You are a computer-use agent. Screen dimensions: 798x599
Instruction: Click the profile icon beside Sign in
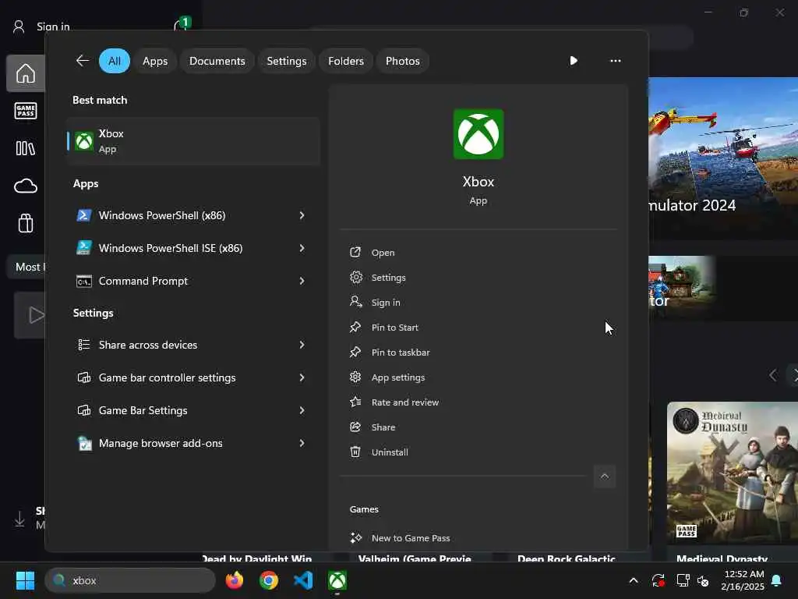coord(19,27)
